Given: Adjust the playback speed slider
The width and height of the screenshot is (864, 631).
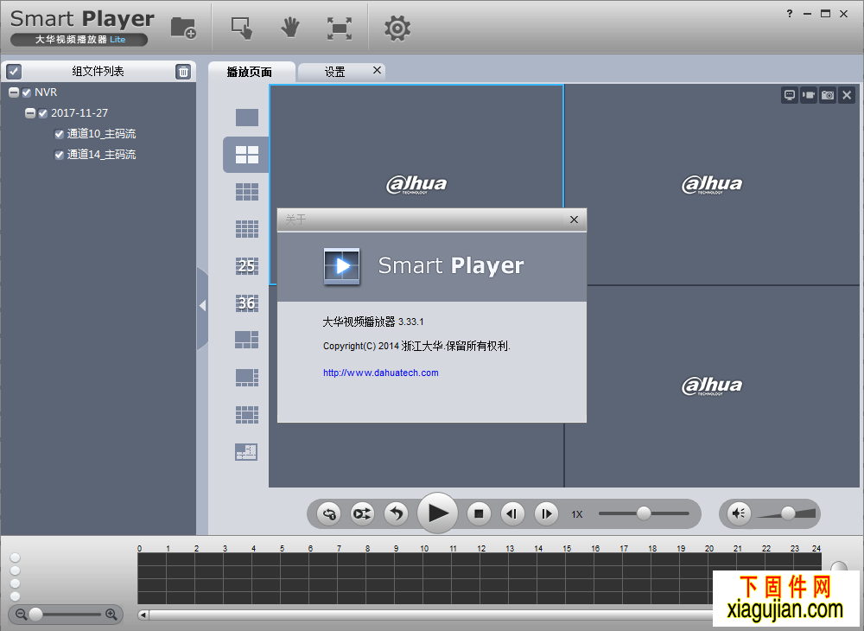Looking at the screenshot, I should [x=644, y=513].
